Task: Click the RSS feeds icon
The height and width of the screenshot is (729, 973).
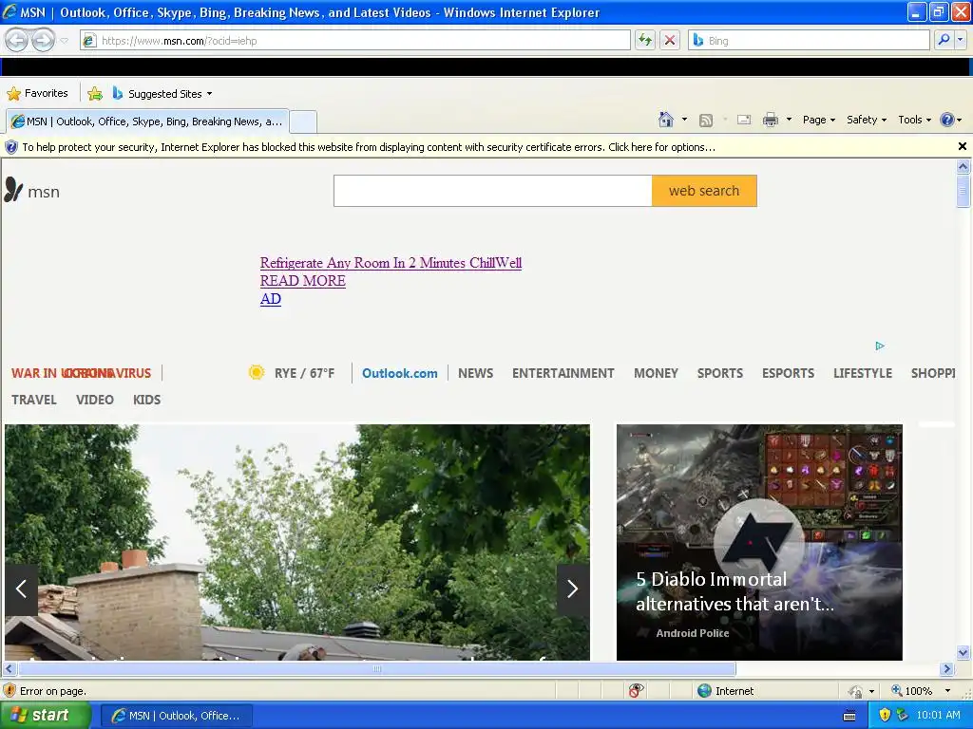Action: (x=706, y=121)
